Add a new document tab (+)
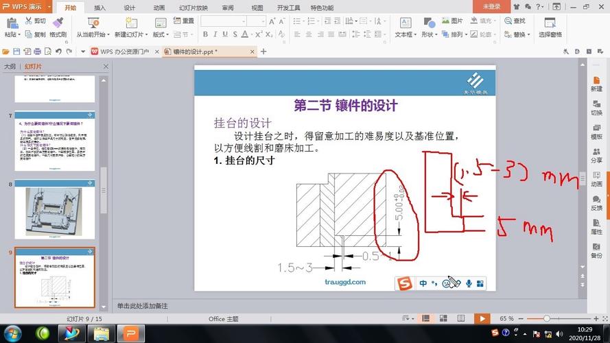This screenshot has height=343, width=610. [x=263, y=51]
